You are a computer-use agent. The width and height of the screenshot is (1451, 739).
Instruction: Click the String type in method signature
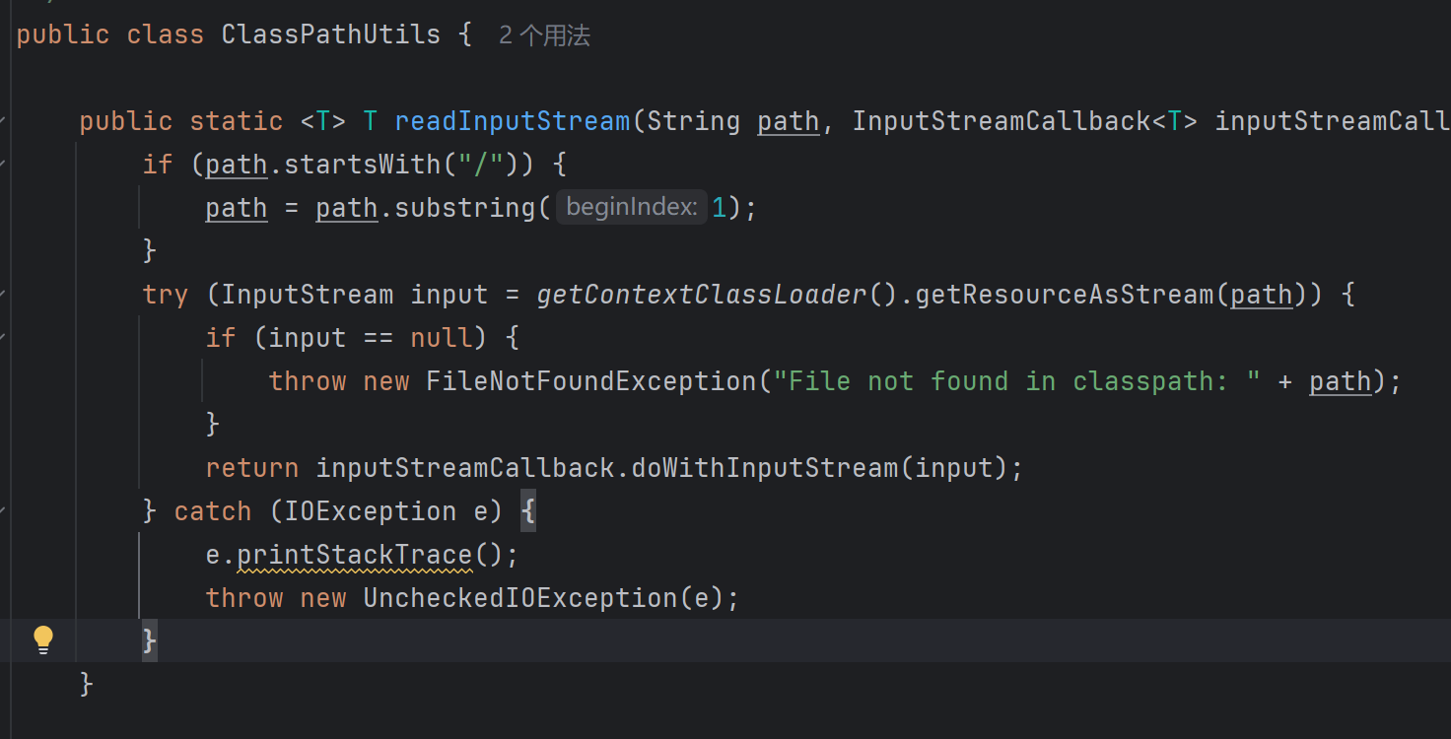pos(693,121)
